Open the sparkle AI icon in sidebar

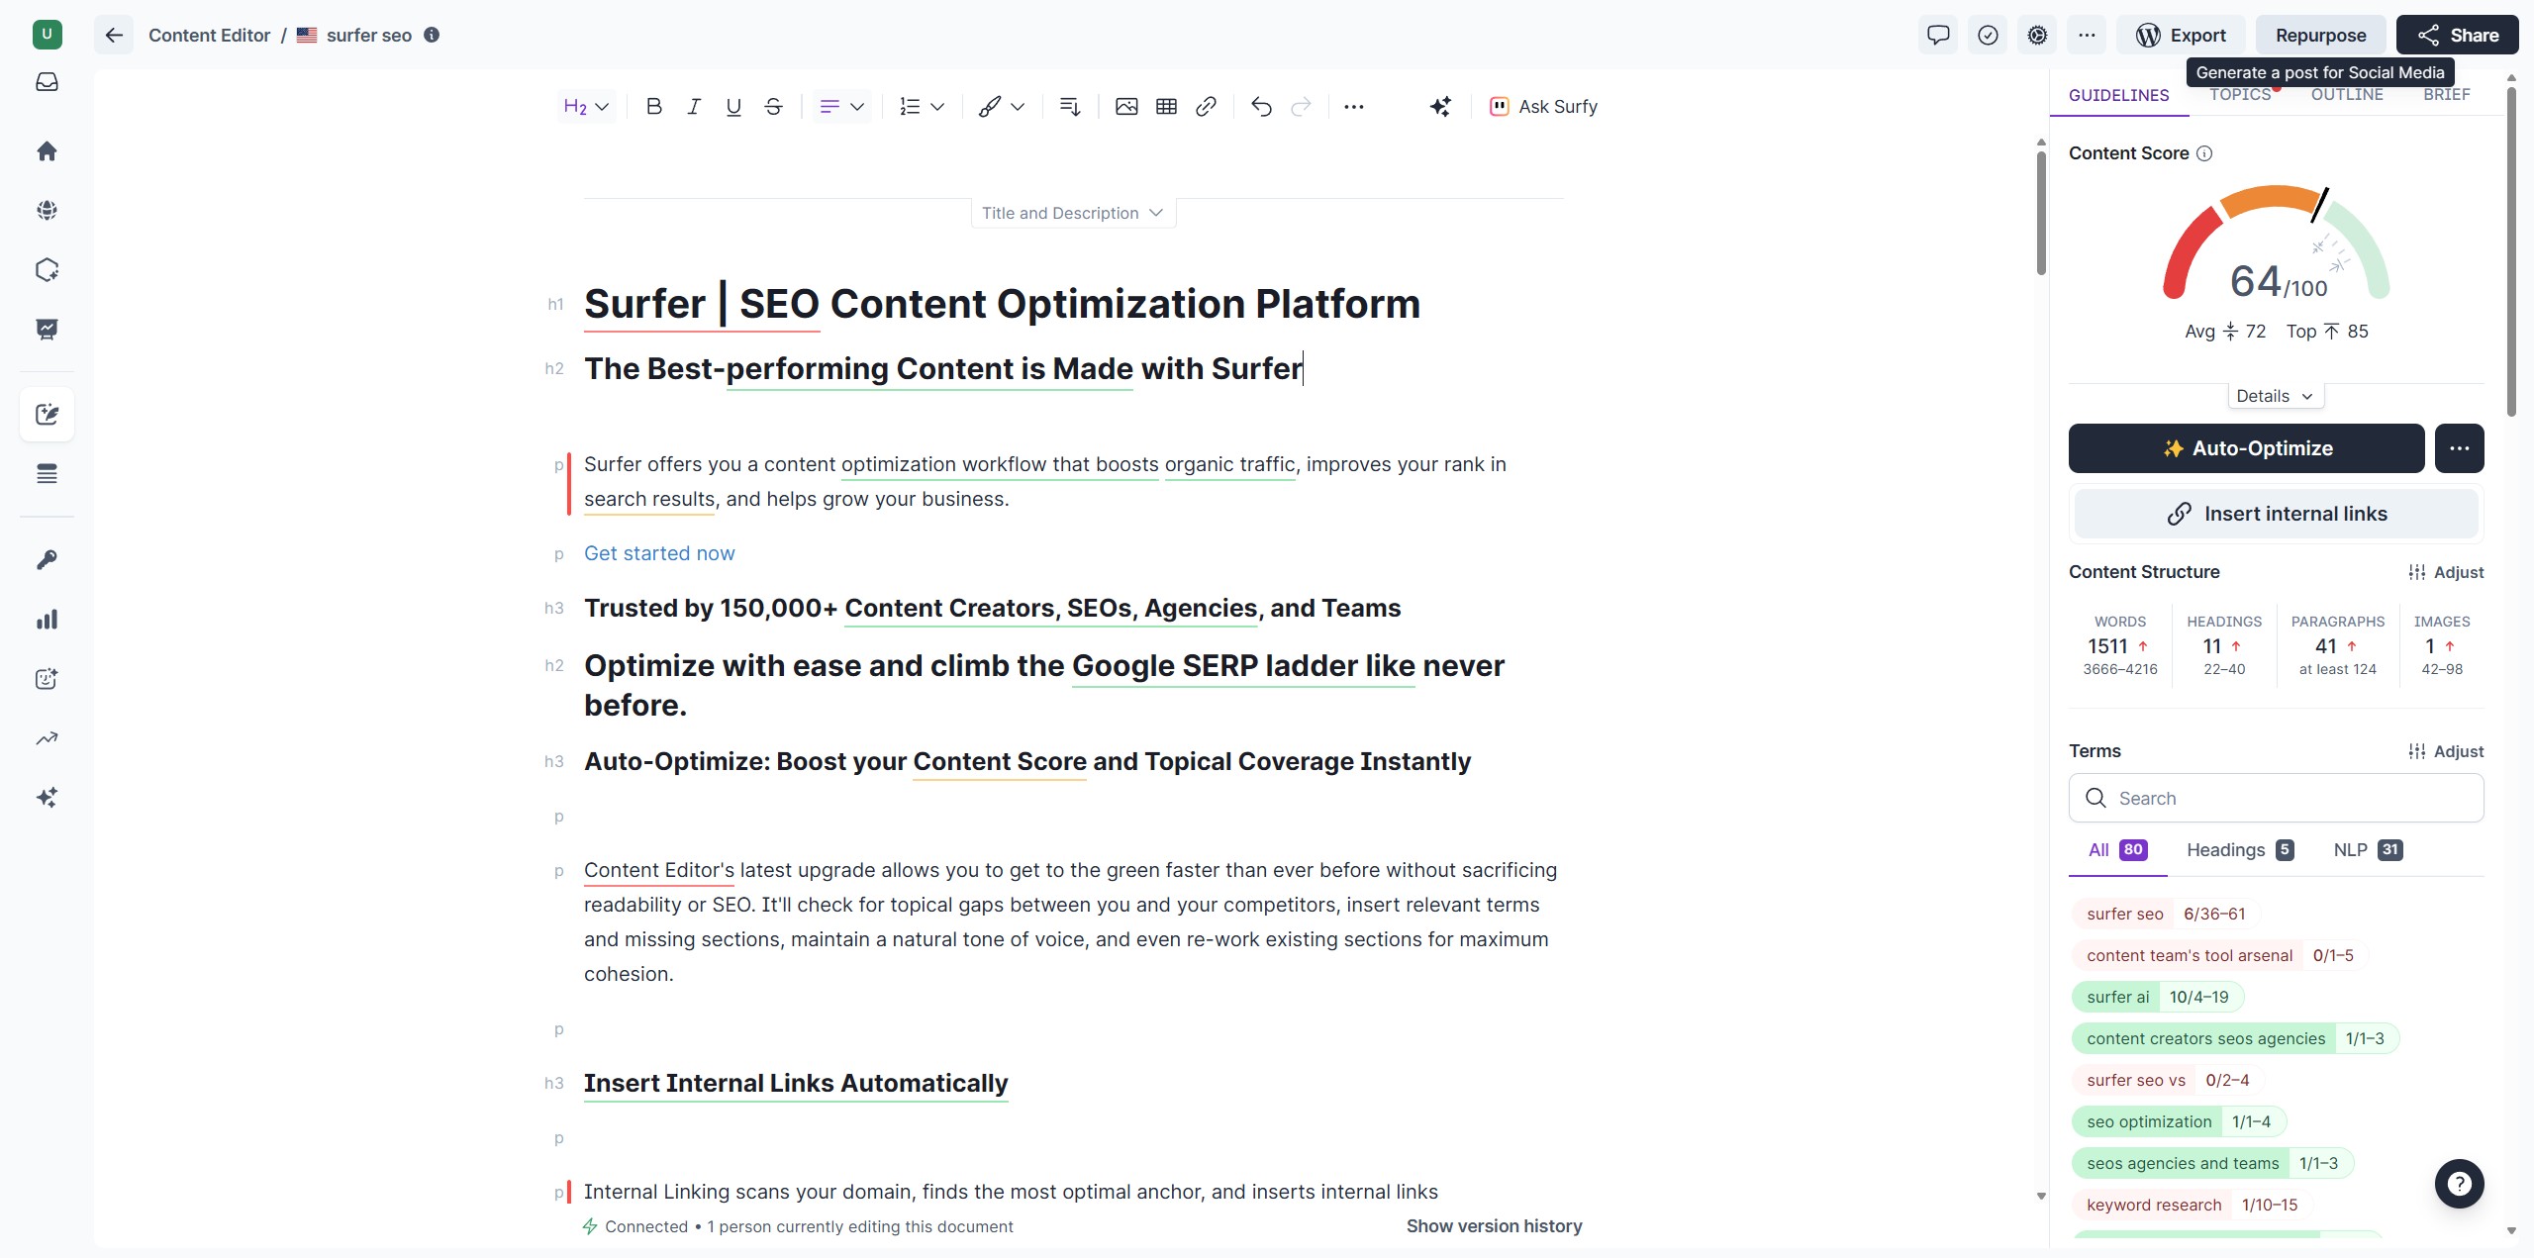click(47, 798)
